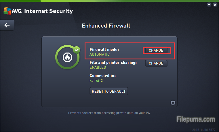Change the Firewall mode setting
The height and width of the screenshot is (132, 219).
pos(156,51)
